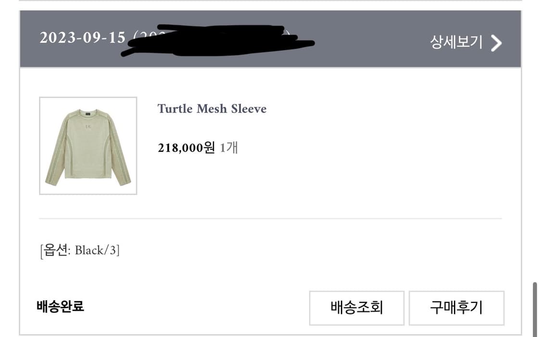Click the 배송완료 delivery status label
This screenshot has width=541, height=337.
coord(60,306)
